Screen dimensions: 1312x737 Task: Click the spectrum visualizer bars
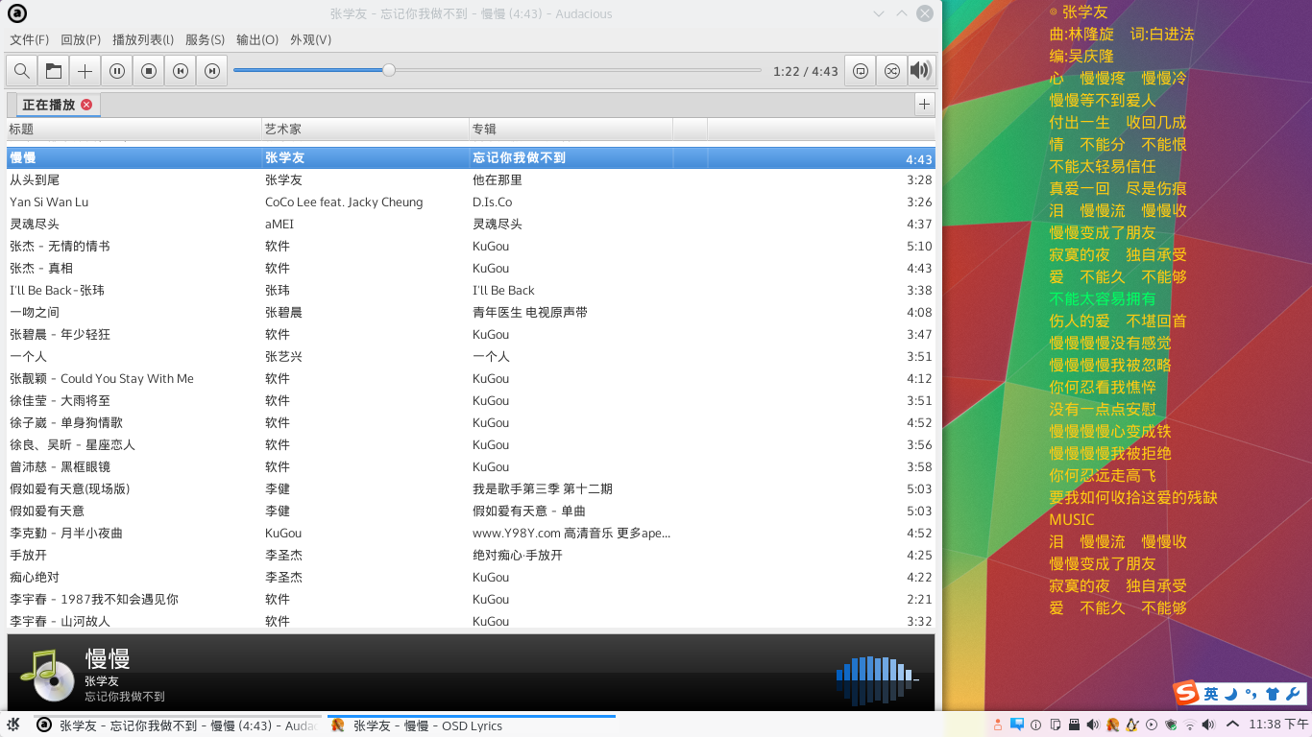(x=877, y=678)
